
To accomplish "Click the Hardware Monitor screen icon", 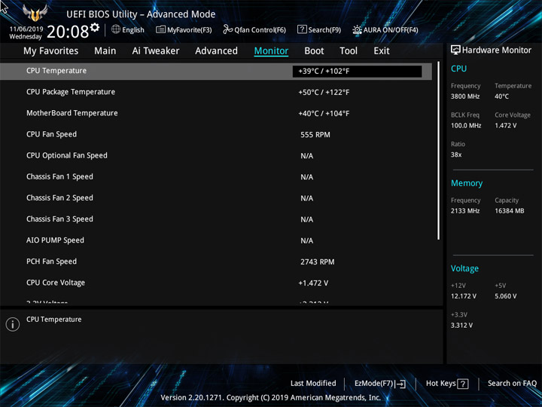I will coord(455,50).
